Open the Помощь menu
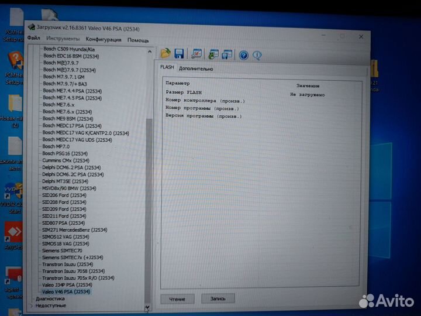Image resolution: width=421 pixels, height=316 pixels. pos(138,40)
